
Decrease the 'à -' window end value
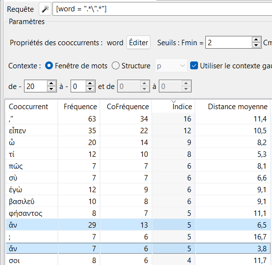click(90, 88)
